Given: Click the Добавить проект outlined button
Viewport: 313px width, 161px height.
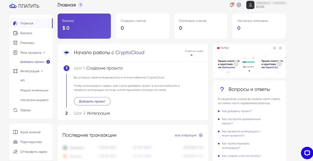Looking at the screenshot, I should point(92,101).
